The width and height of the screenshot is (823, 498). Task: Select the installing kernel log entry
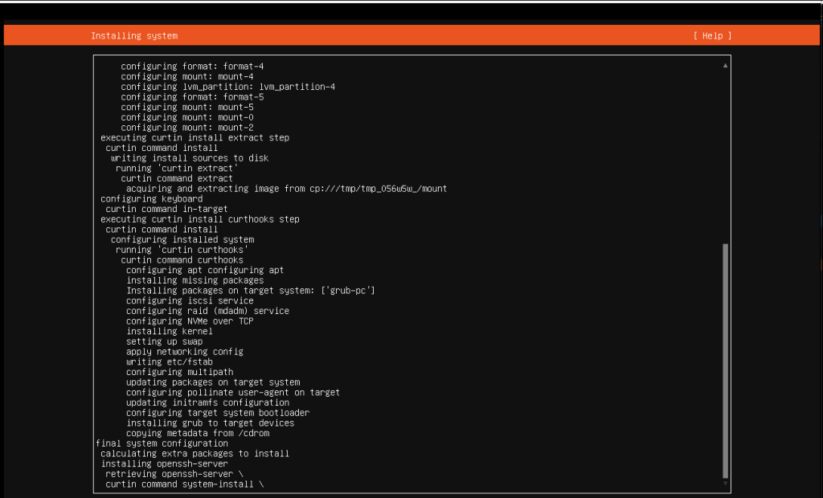(169, 331)
